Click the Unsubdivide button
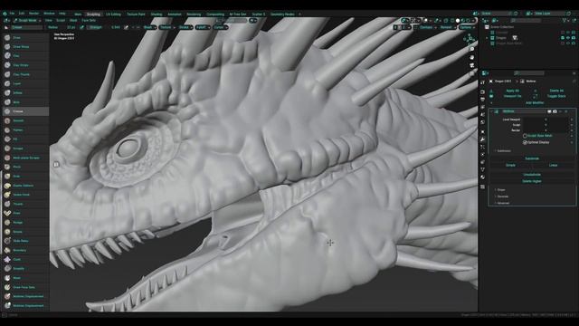This screenshot has height=326, width=579. [532, 175]
